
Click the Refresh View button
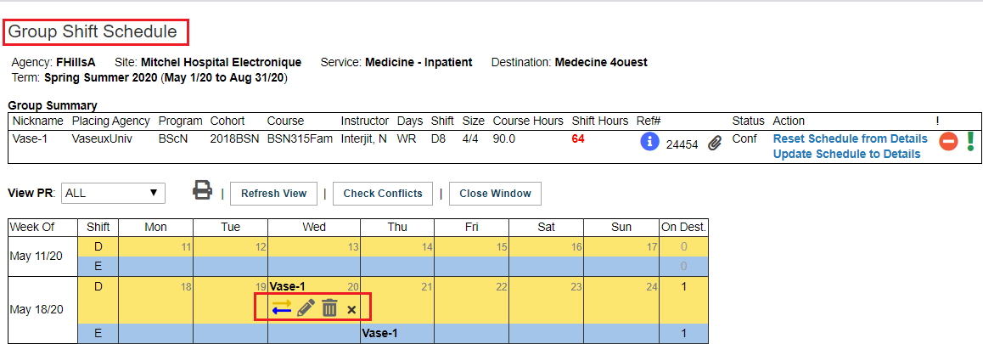pyautogui.click(x=274, y=194)
